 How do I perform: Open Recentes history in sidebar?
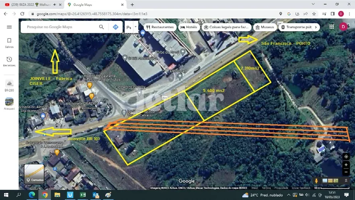(x=9, y=61)
